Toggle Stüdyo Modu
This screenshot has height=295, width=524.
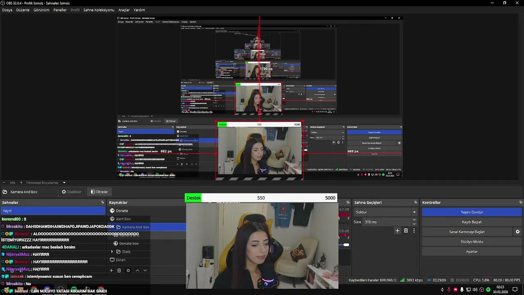pos(472,242)
